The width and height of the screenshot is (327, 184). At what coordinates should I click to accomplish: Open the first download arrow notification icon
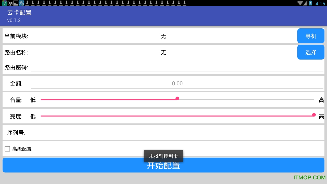(x=27, y=3)
